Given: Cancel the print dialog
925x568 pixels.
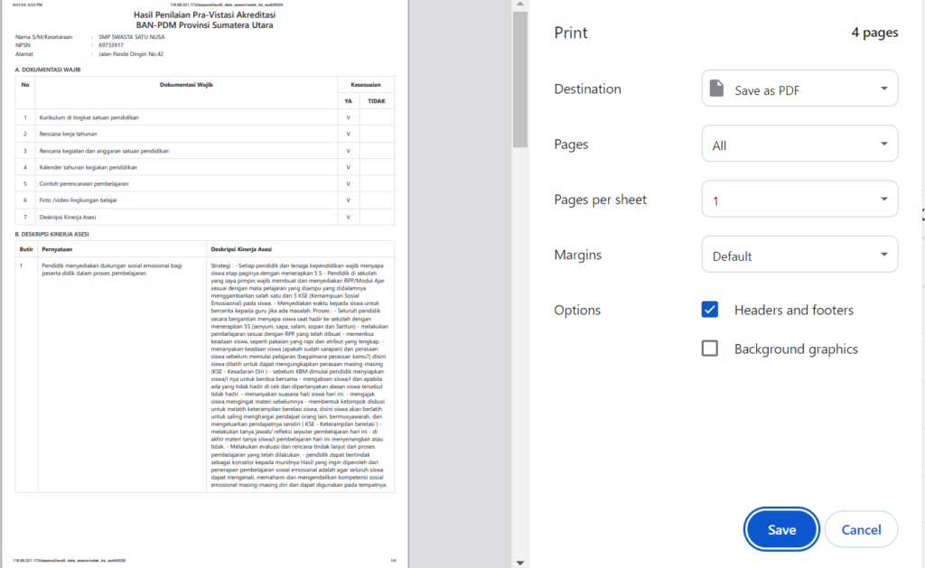Looking at the screenshot, I should point(861,530).
